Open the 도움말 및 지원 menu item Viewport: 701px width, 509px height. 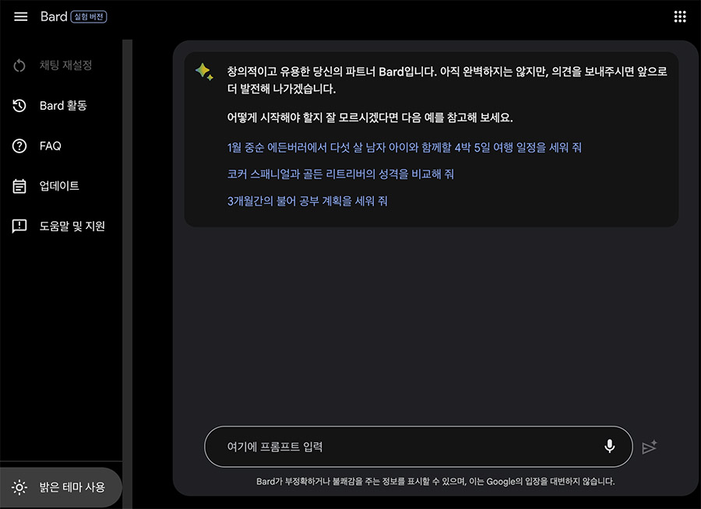click(x=61, y=226)
